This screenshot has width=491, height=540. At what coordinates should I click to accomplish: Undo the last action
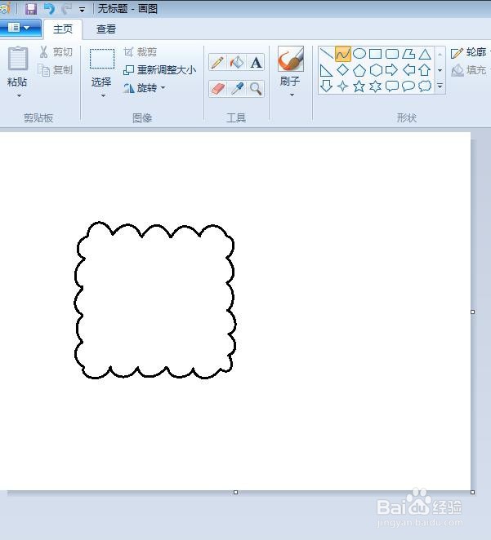[x=49, y=9]
